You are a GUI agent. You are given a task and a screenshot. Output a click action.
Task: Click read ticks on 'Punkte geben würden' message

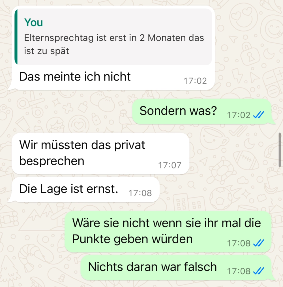[x=258, y=243]
